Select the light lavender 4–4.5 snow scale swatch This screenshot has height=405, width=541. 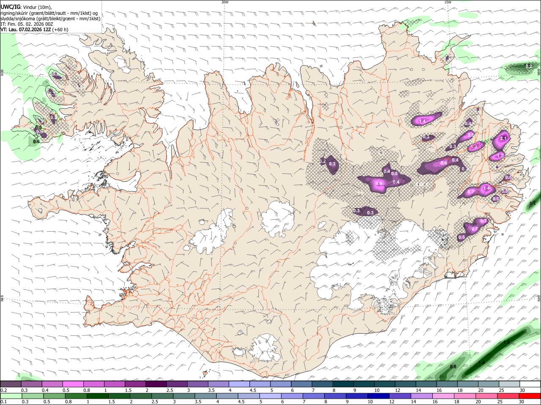tap(239, 384)
